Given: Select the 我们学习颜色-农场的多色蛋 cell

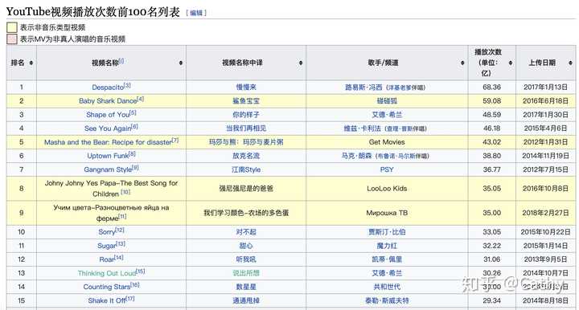Looking at the screenshot, I should [x=246, y=213].
